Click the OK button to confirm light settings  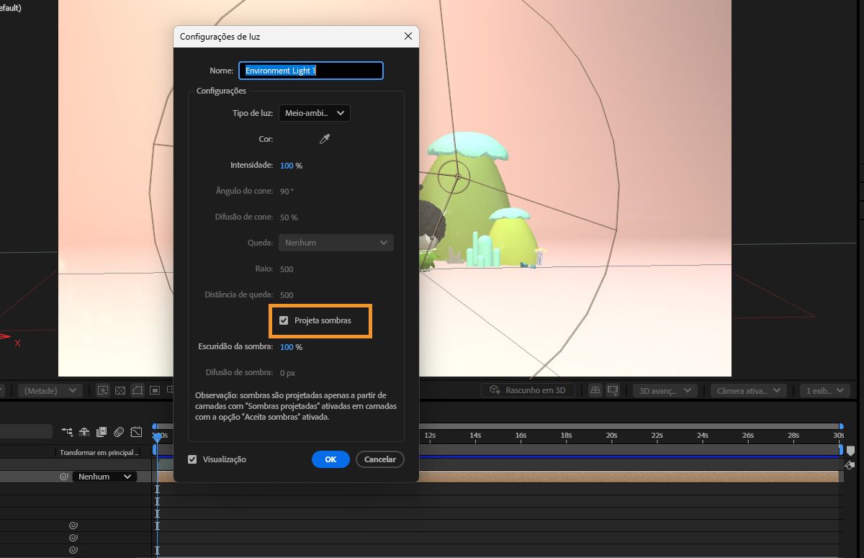(330, 459)
